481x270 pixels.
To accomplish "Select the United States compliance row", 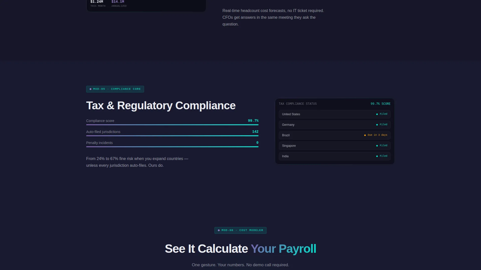I will tap(334, 114).
